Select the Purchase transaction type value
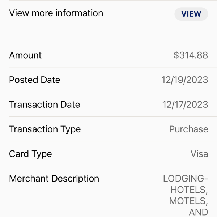 pyautogui.click(x=188, y=129)
